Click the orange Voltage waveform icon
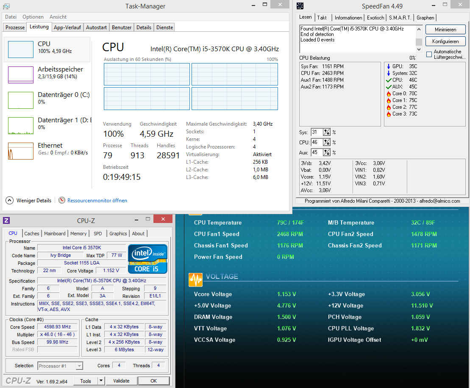Screen dimensions: 470x388 (x=195, y=280)
